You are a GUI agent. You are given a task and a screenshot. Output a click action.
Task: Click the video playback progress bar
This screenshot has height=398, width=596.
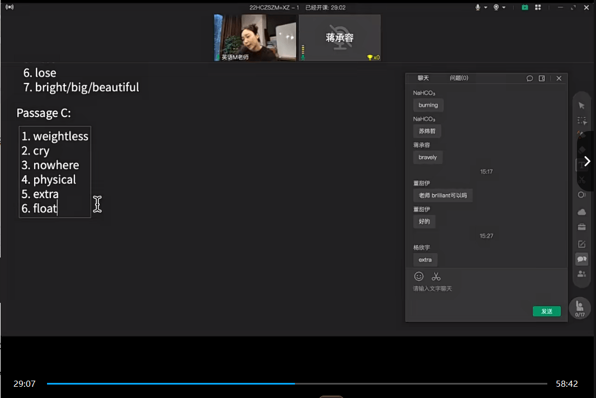tap(297, 383)
